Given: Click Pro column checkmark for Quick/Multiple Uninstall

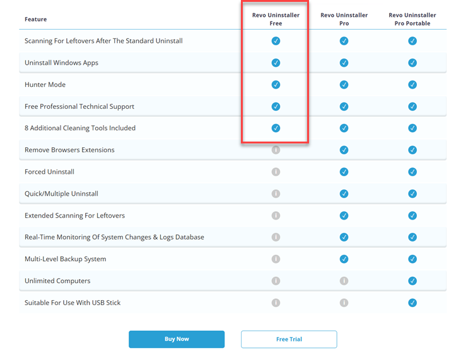Looking at the screenshot, I should pyautogui.click(x=344, y=193).
